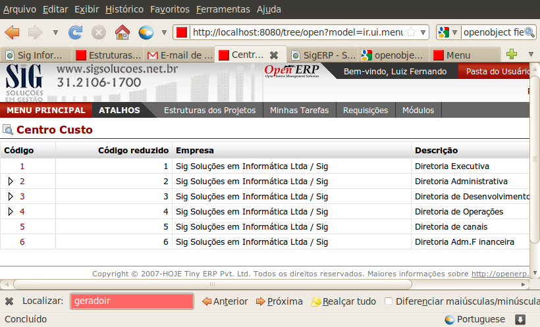
Task: Click the red site icon in address bar
Action: pos(182,32)
